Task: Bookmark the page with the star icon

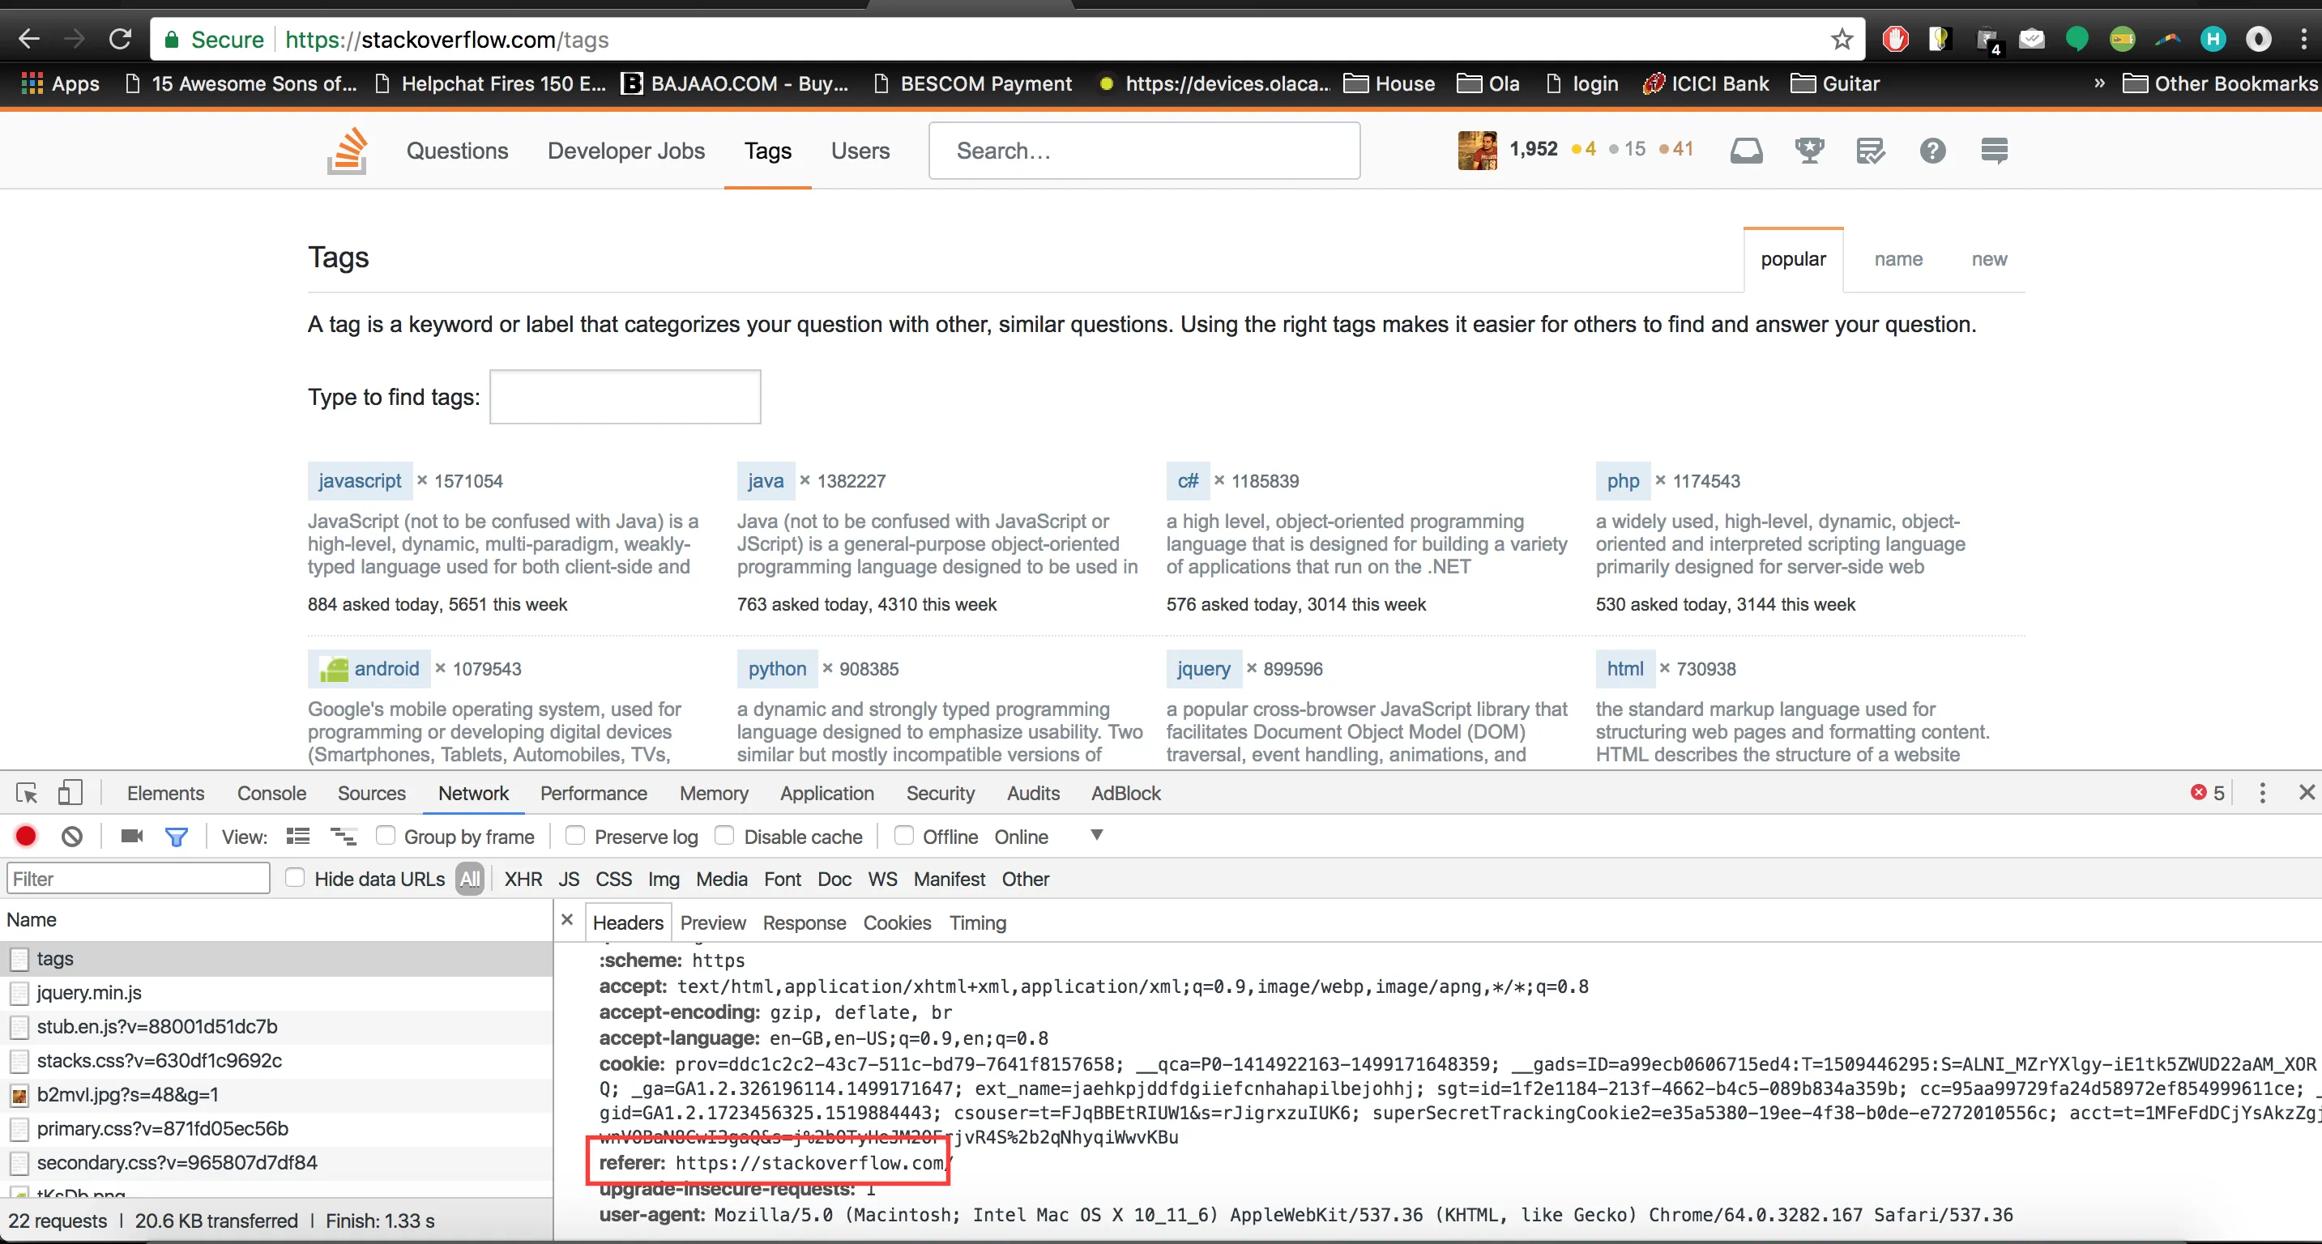Action: [1842, 40]
